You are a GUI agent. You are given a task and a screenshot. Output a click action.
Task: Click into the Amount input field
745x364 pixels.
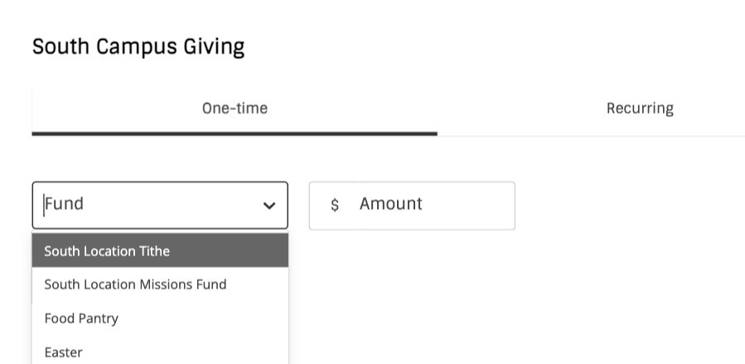431,205
